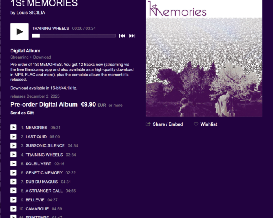
Task: Click Pre-order Digital Album link
Action: pyautogui.click(x=44, y=105)
